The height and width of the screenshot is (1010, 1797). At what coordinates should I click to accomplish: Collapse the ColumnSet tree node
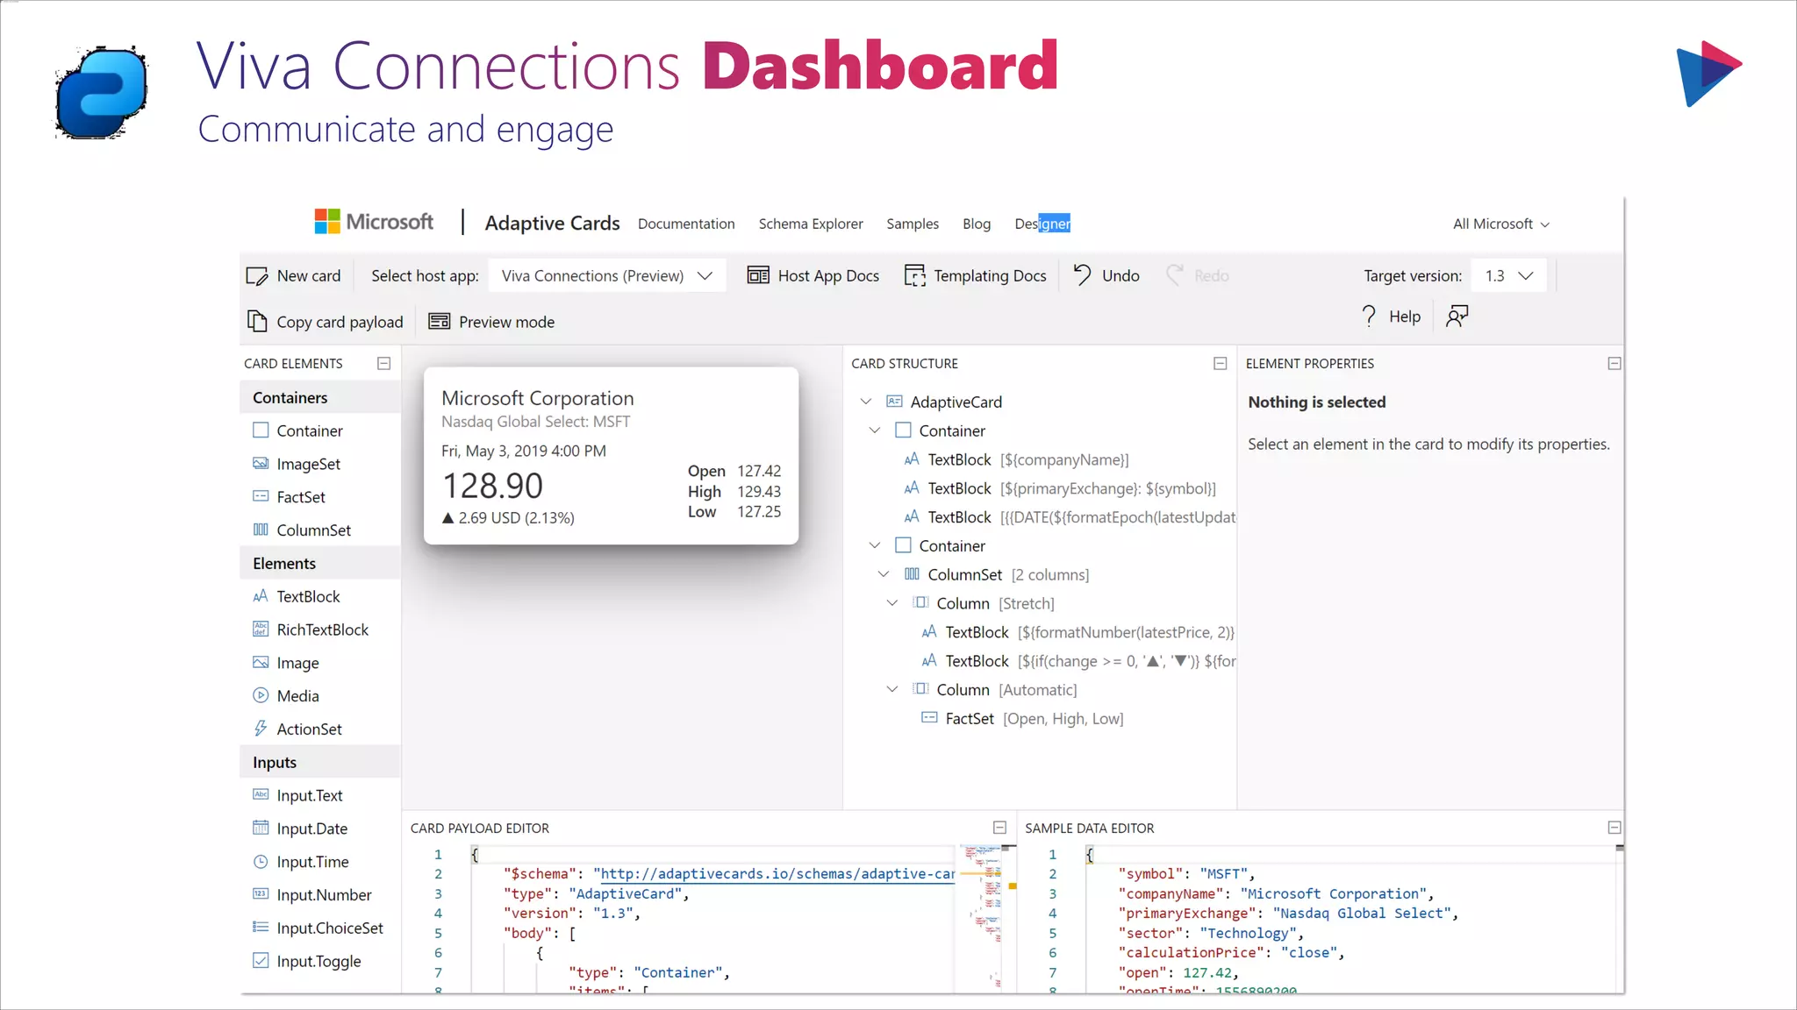884,574
